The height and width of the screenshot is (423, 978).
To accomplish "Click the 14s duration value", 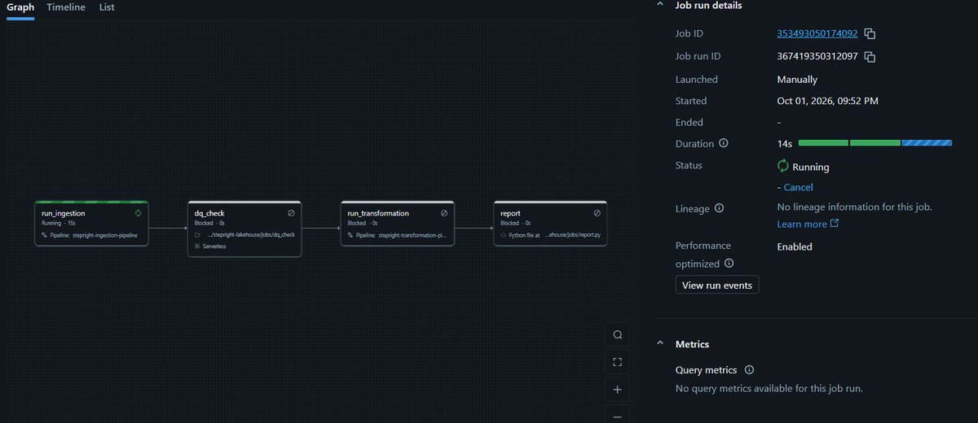I will point(785,144).
